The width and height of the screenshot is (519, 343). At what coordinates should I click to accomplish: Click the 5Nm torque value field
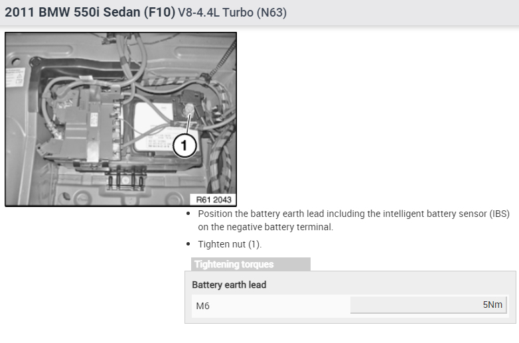click(429, 305)
